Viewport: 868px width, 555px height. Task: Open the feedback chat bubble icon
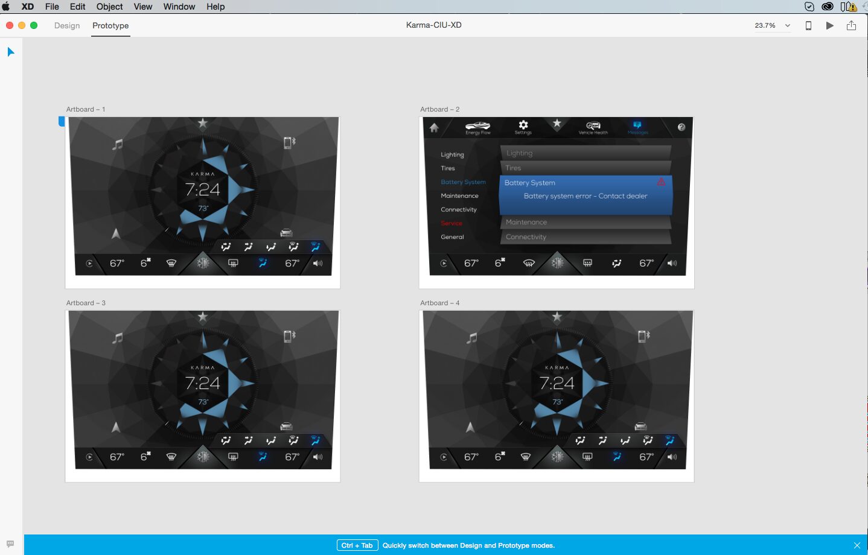click(x=10, y=544)
